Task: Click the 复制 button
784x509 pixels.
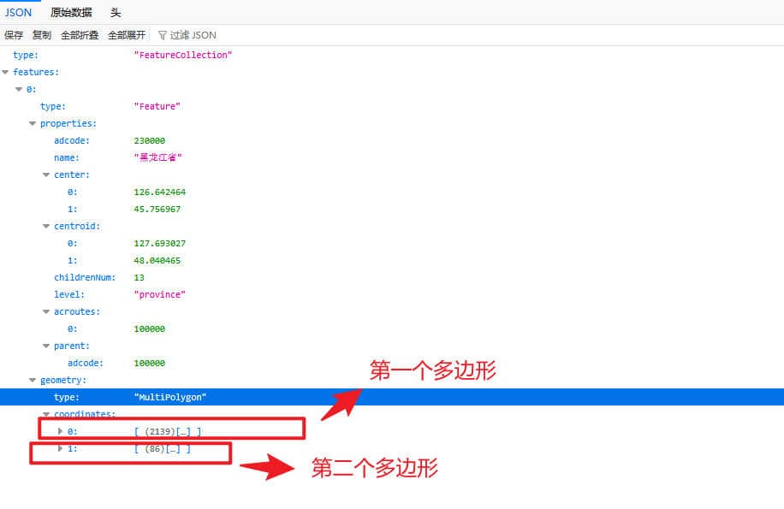Action: (x=42, y=35)
